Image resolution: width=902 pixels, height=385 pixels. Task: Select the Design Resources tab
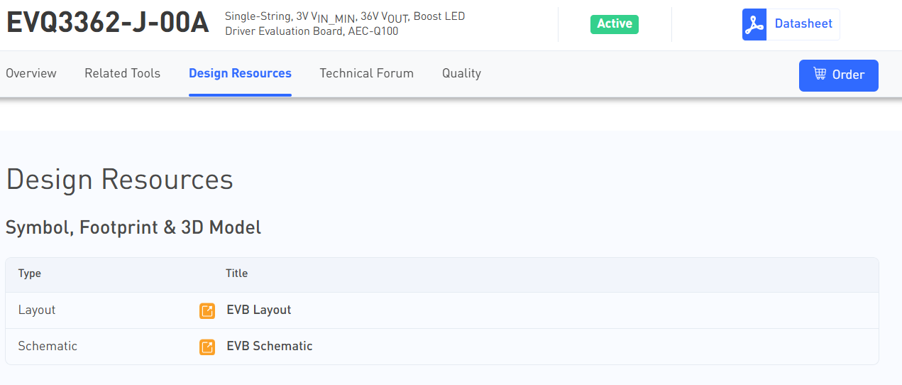[240, 73]
